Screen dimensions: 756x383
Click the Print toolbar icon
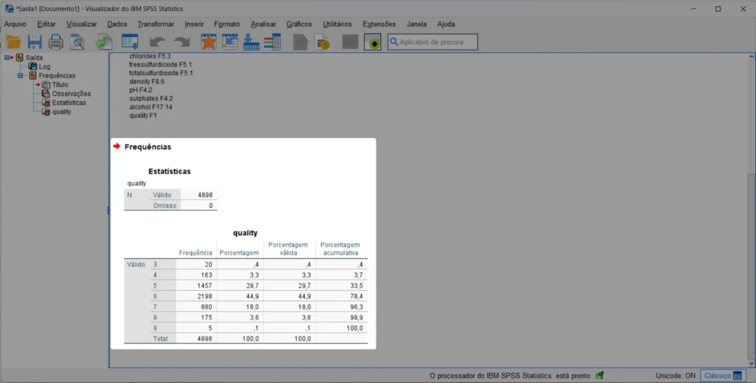pos(56,42)
